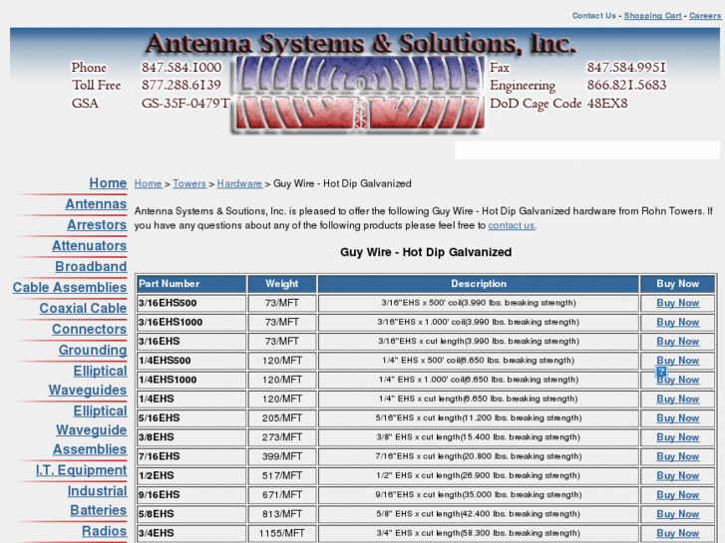Select weight cell 671/MFT
Image resolution: width=725 pixels, height=543 pixels.
(282, 495)
